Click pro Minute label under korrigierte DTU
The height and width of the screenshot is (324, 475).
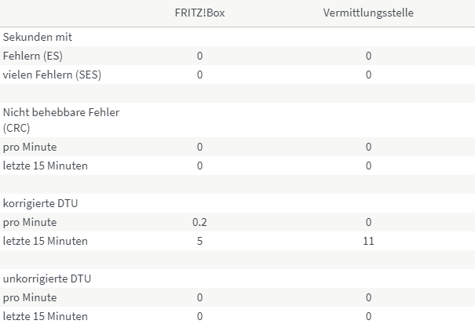30,222
